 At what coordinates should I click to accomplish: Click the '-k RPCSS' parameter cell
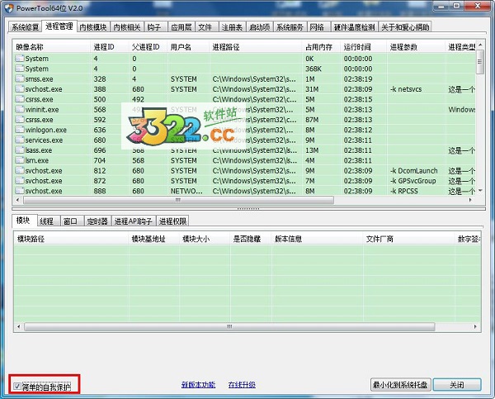point(403,191)
